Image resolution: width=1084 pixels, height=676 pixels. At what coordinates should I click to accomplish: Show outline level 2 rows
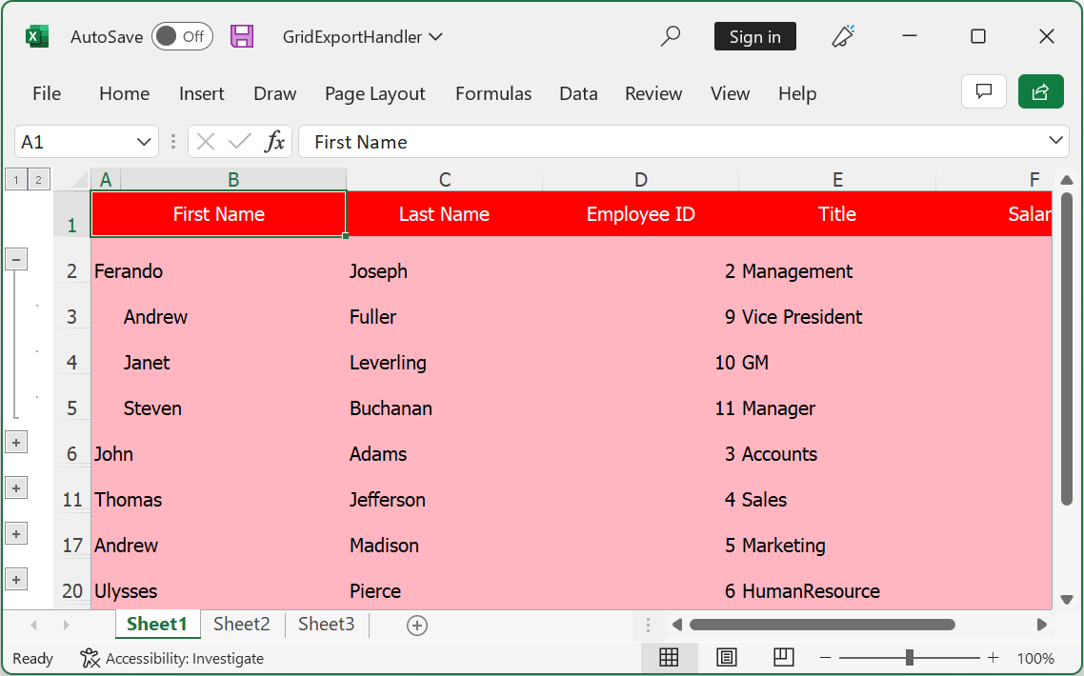[x=39, y=180]
